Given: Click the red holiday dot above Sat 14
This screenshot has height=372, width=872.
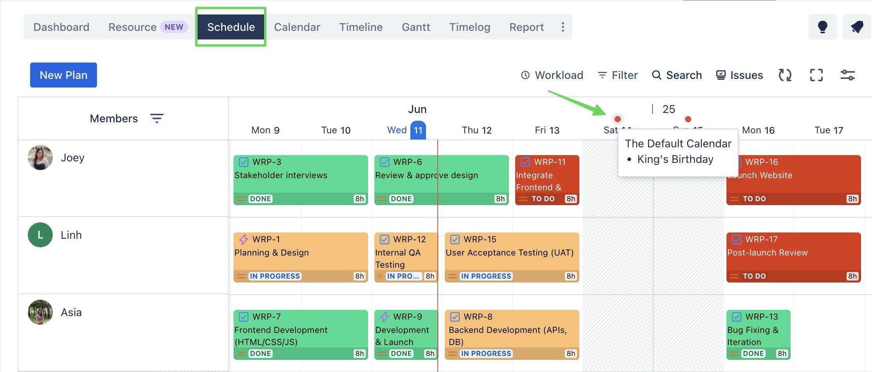Looking at the screenshot, I should point(617,119).
